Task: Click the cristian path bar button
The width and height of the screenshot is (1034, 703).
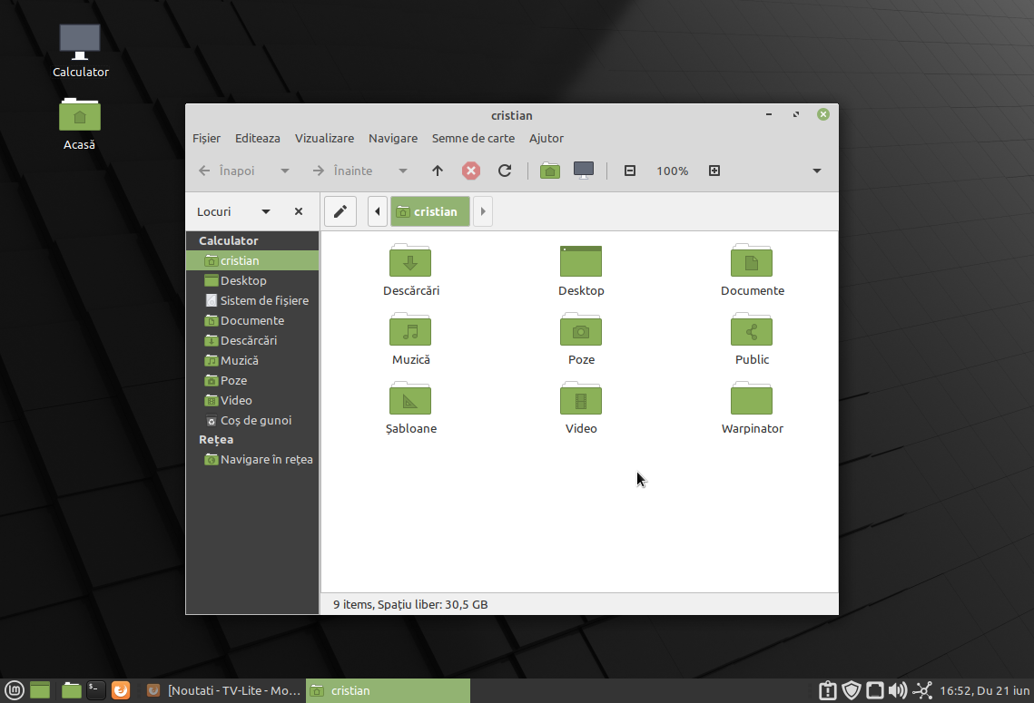Action: [429, 211]
